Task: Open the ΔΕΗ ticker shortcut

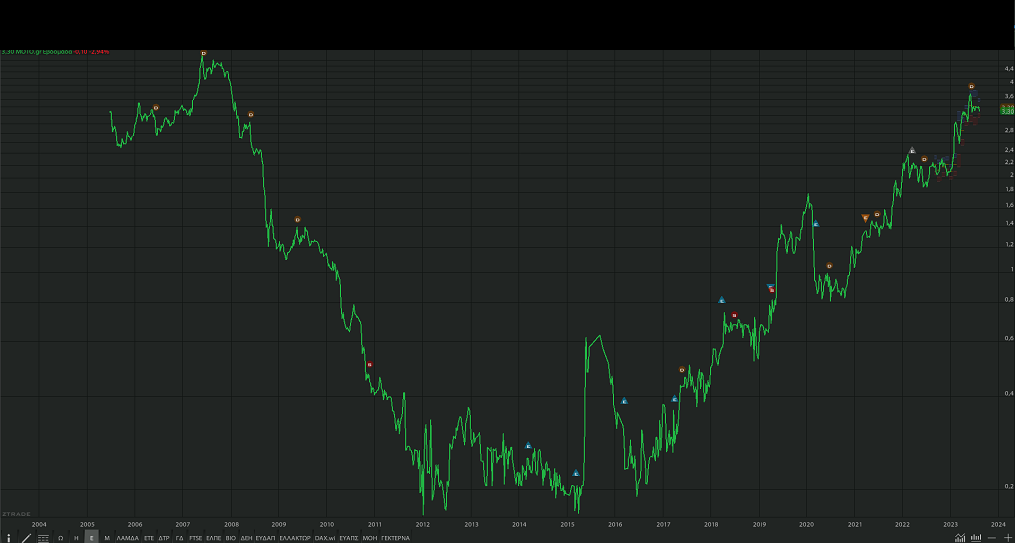Action: coord(246,538)
